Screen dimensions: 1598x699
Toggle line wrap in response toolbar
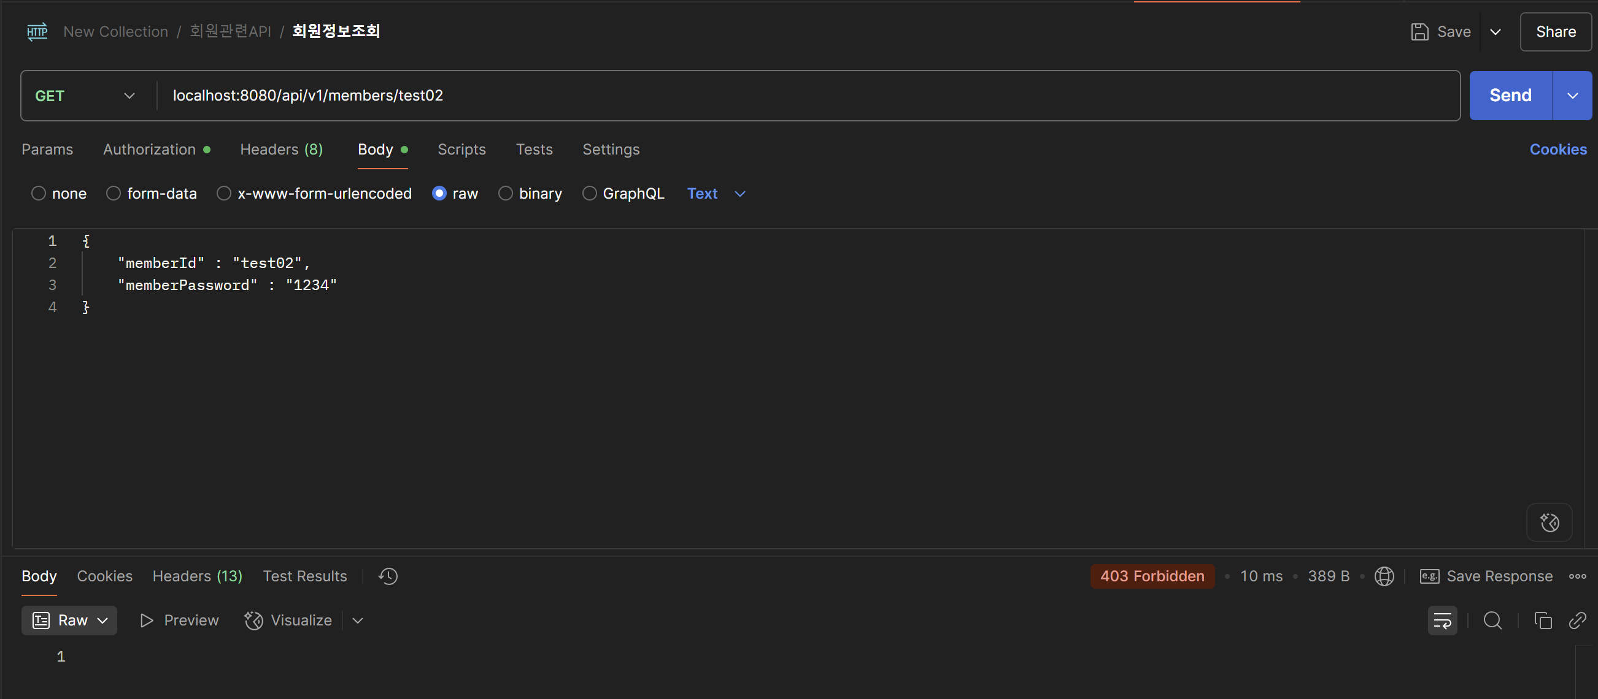pyautogui.click(x=1442, y=621)
